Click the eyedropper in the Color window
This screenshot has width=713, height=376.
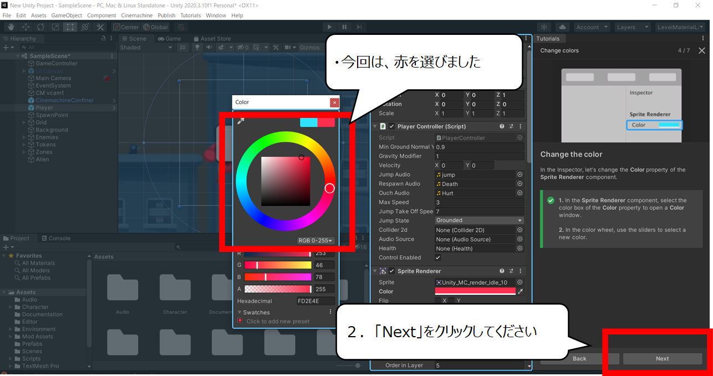(x=241, y=121)
